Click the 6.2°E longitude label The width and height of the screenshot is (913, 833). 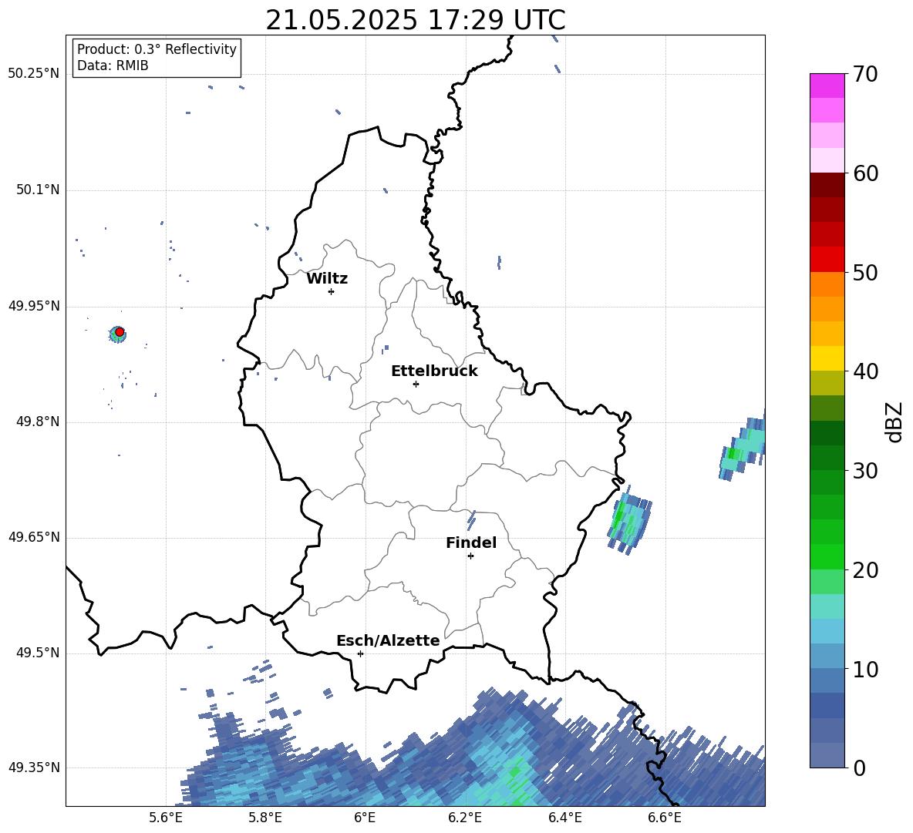(x=465, y=818)
